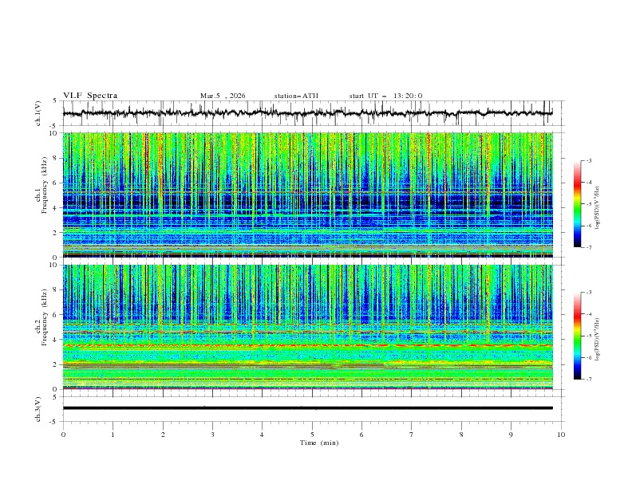Click the time axis tick label "10"
The height and width of the screenshot is (488, 632).
pos(561,435)
